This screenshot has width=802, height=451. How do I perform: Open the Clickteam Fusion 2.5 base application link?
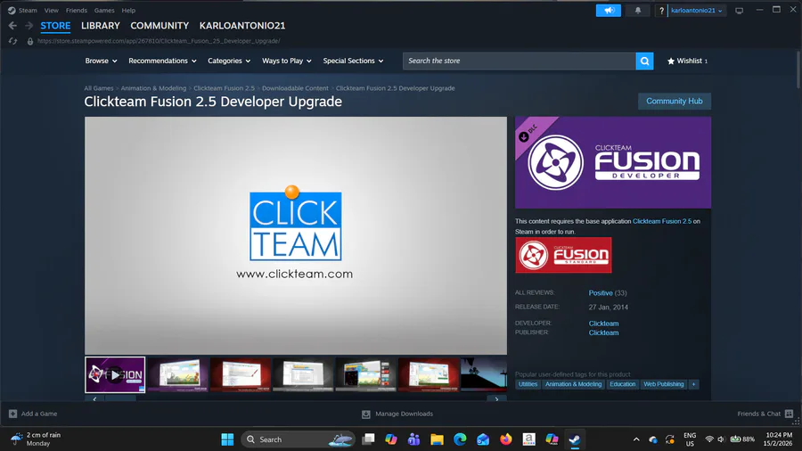[662, 221]
